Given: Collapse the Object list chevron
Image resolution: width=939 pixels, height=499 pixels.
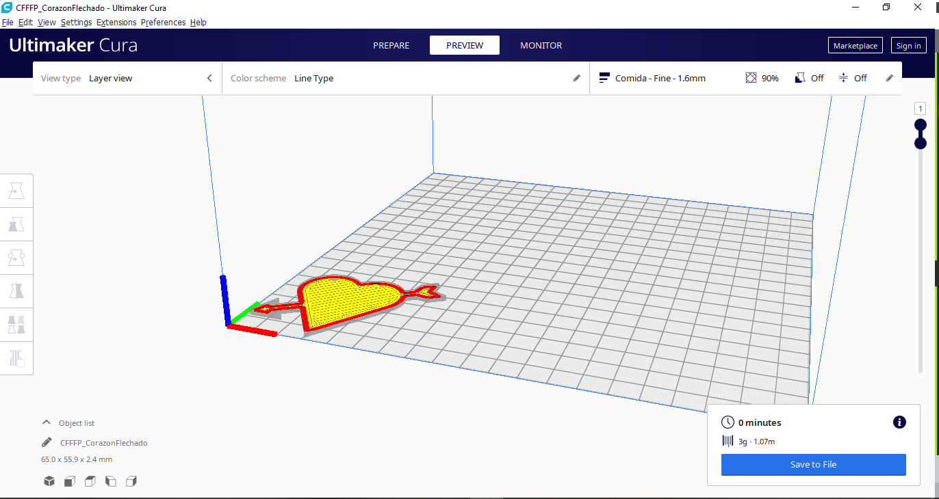Looking at the screenshot, I should [47, 422].
